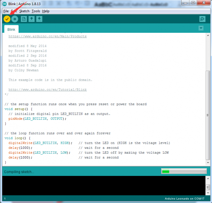The height and width of the screenshot is (203, 212).
Task: Click 'modified 8 May 2014' comment
Action: point(27,46)
